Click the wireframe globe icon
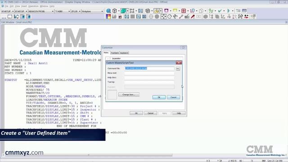 tap(151, 17)
